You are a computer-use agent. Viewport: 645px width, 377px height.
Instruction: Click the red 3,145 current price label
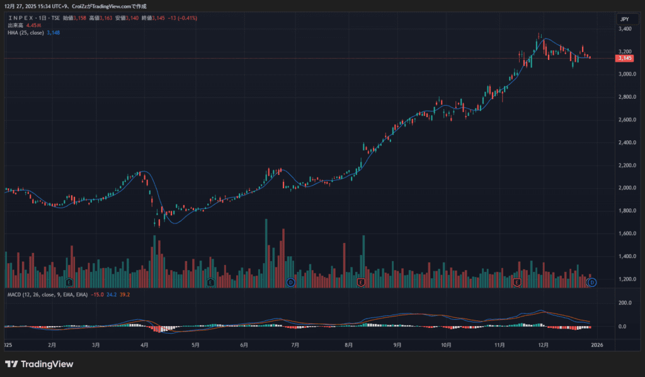tap(625, 59)
